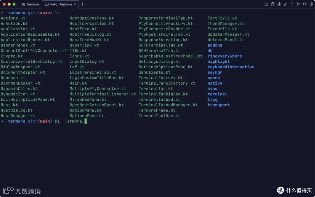Click HostManager.kt file name
This screenshot has height=197, width=315.
pyautogui.click(x=18, y=116)
